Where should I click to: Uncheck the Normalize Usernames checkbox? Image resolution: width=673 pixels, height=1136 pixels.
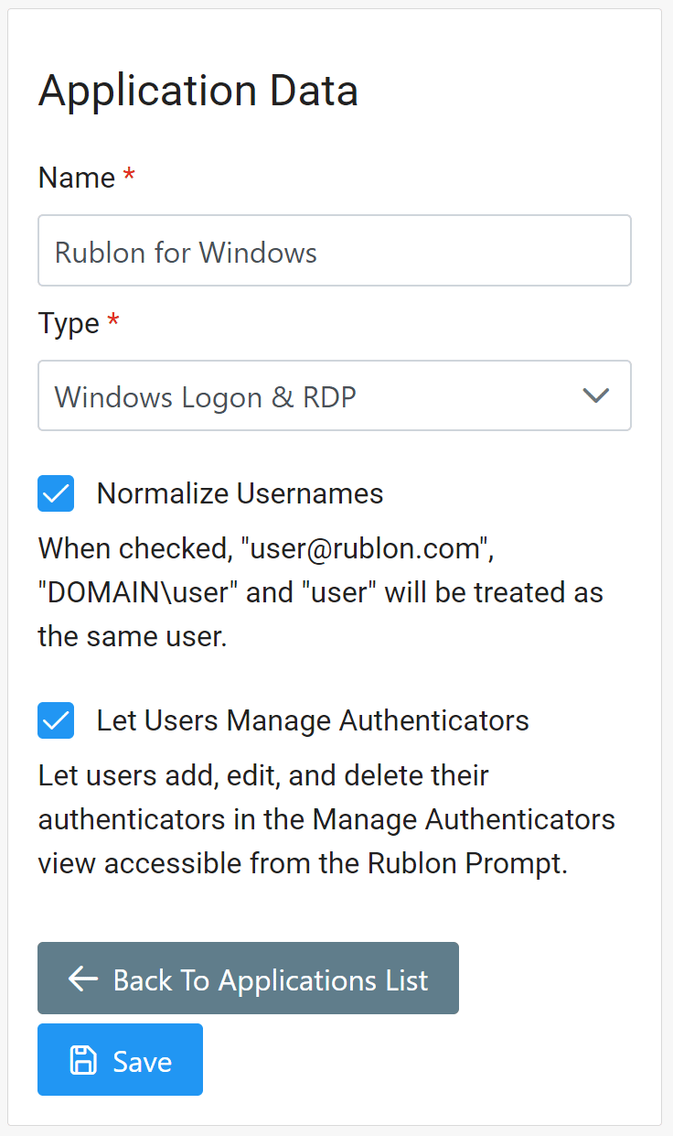(x=56, y=493)
